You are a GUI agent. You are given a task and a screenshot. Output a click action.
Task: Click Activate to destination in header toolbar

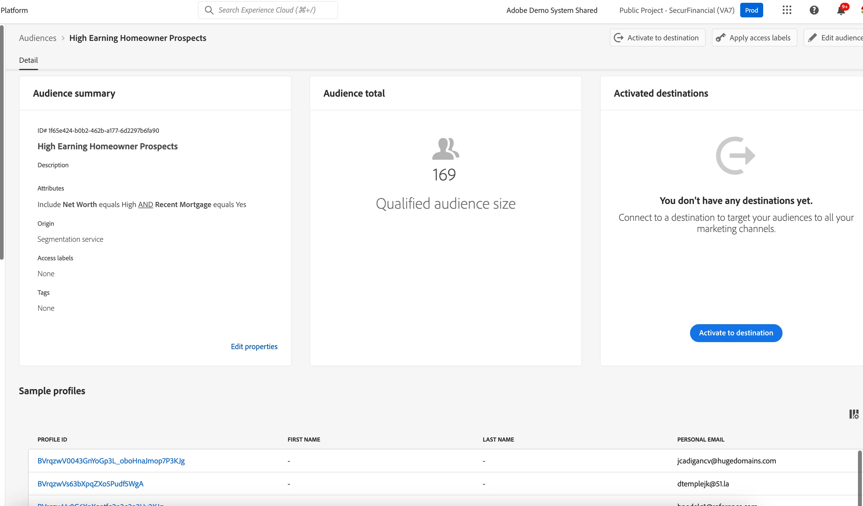point(657,38)
